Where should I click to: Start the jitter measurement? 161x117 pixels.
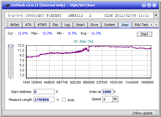[x=145, y=34]
